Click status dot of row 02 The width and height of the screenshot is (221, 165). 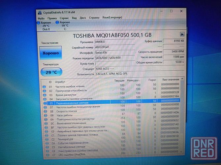45,91
